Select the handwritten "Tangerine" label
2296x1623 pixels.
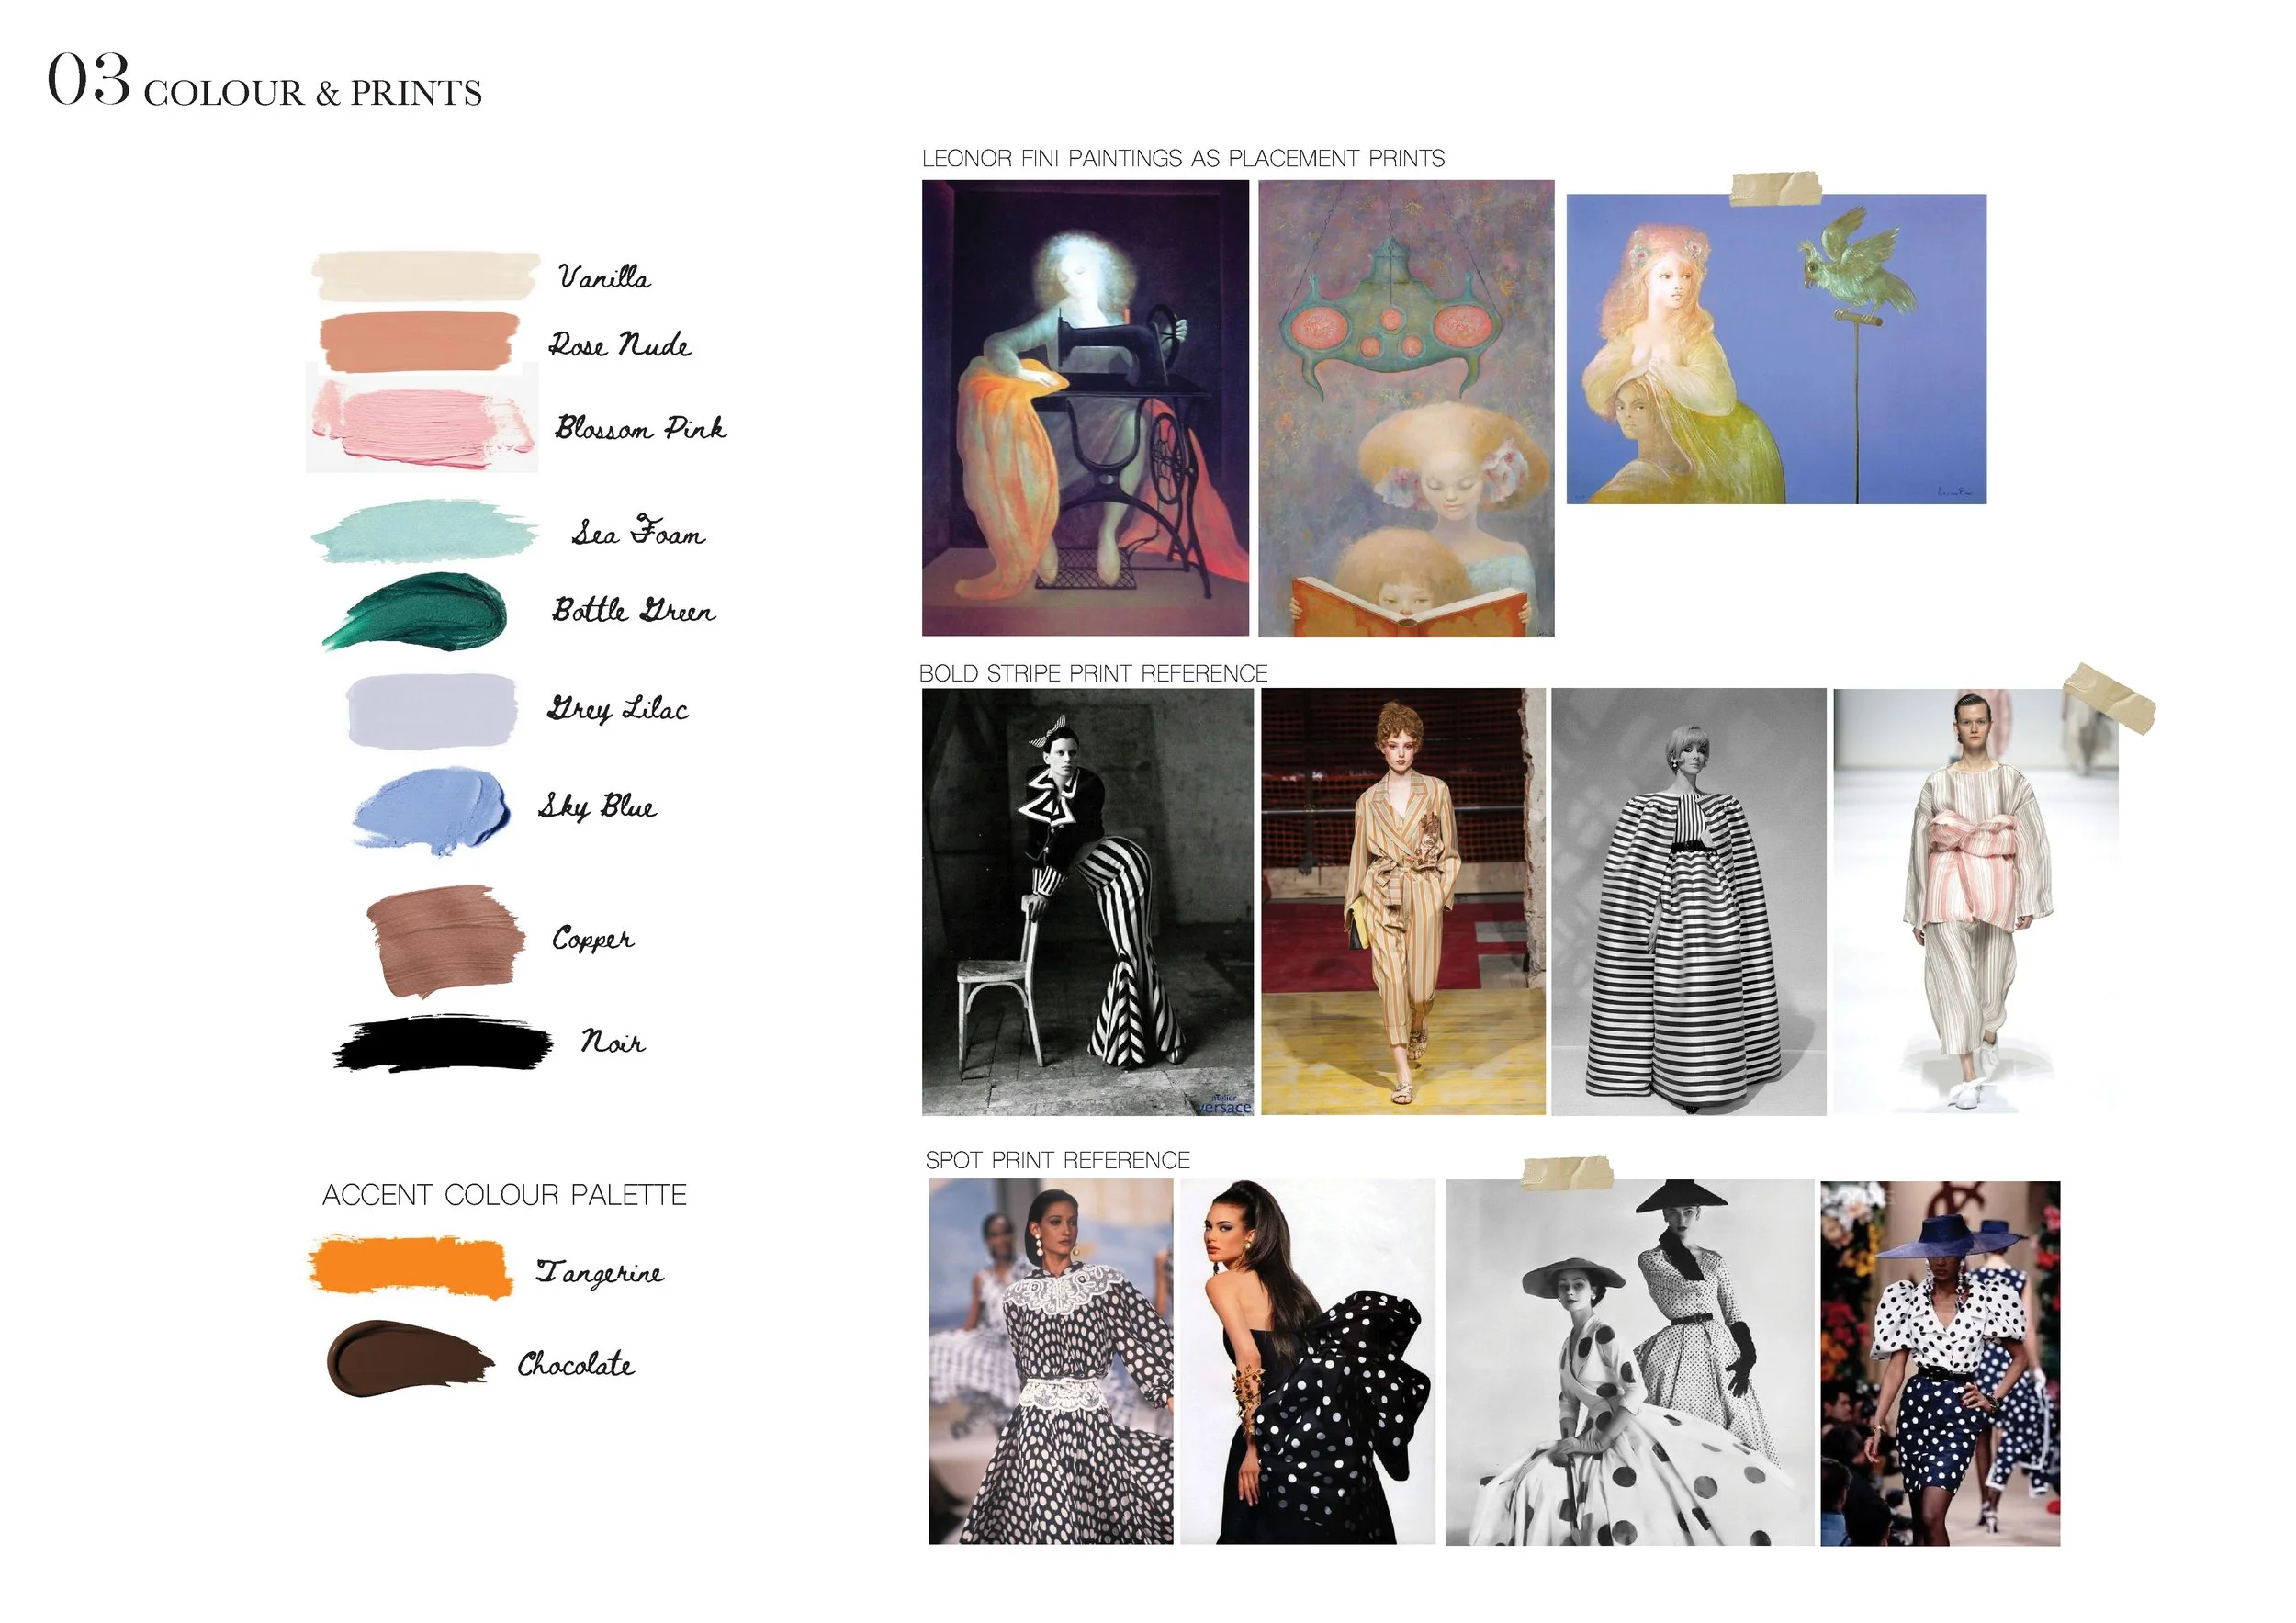pyautogui.click(x=599, y=1272)
